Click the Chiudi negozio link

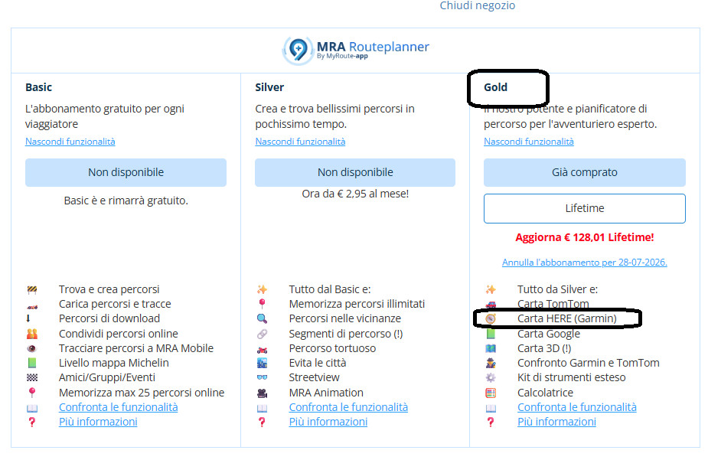click(x=477, y=6)
